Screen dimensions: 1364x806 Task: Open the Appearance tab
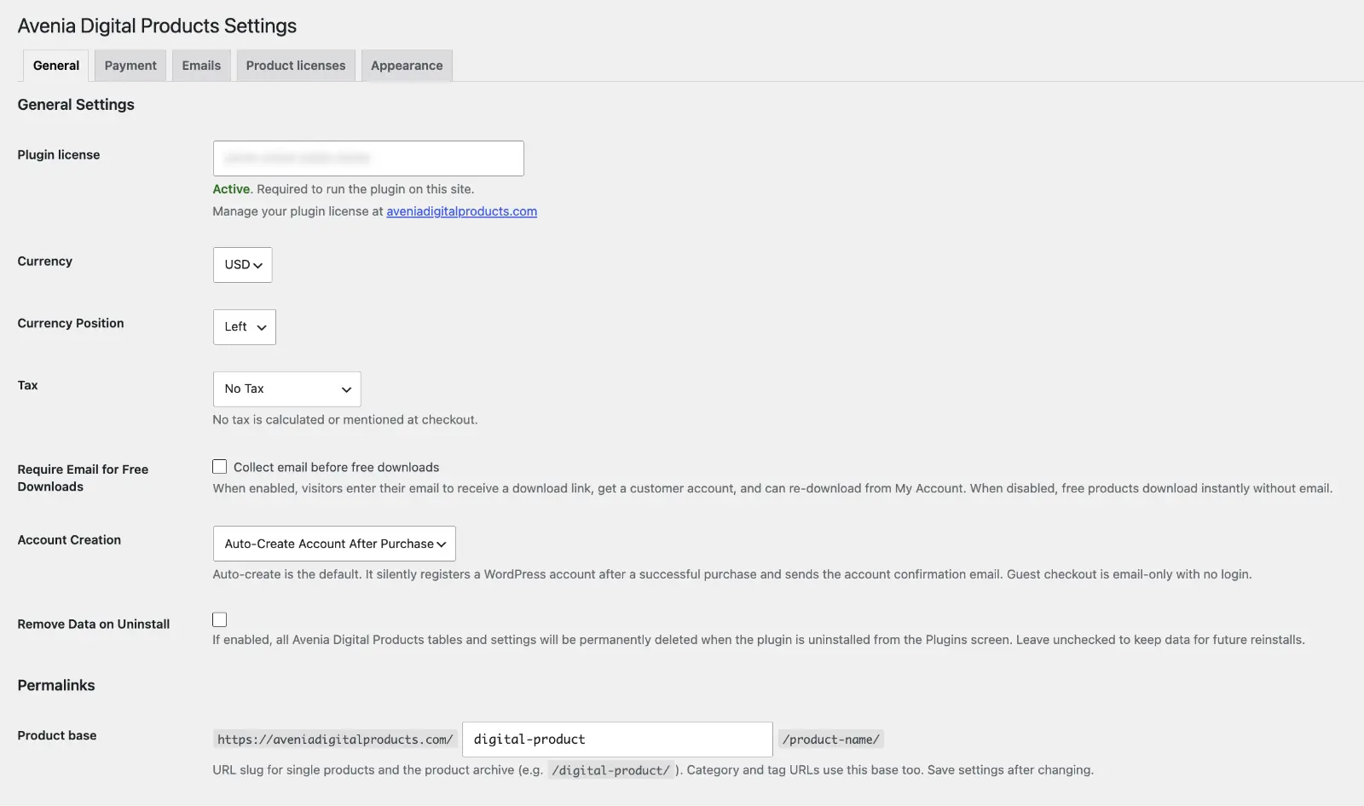pyautogui.click(x=407, y=66)
